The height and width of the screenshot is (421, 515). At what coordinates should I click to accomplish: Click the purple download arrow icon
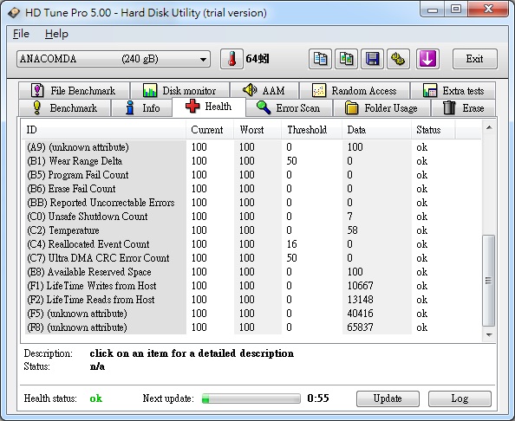pyautogui.click(x=427, y=59)
